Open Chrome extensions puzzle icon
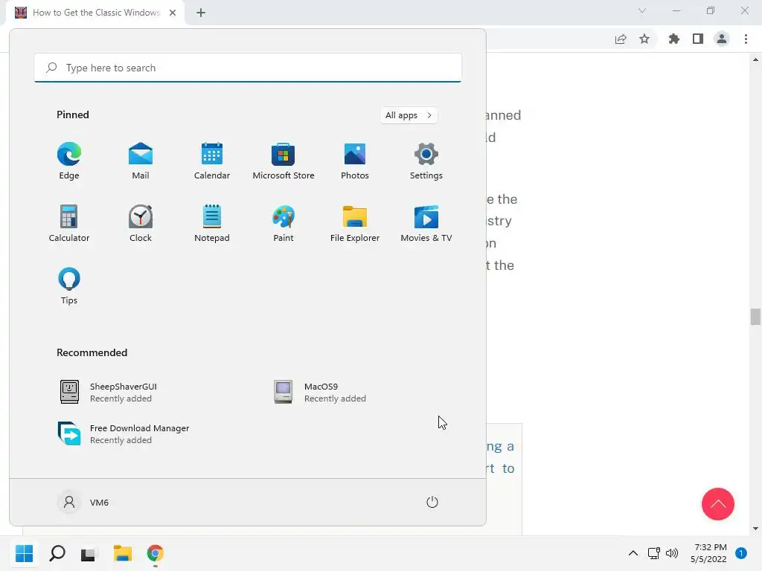Screen dimensions: 762x571 point(673,39)
